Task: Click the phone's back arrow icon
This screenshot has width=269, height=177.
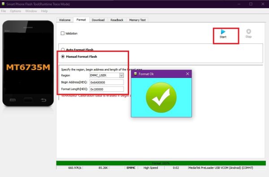Action: click(43, 100)
